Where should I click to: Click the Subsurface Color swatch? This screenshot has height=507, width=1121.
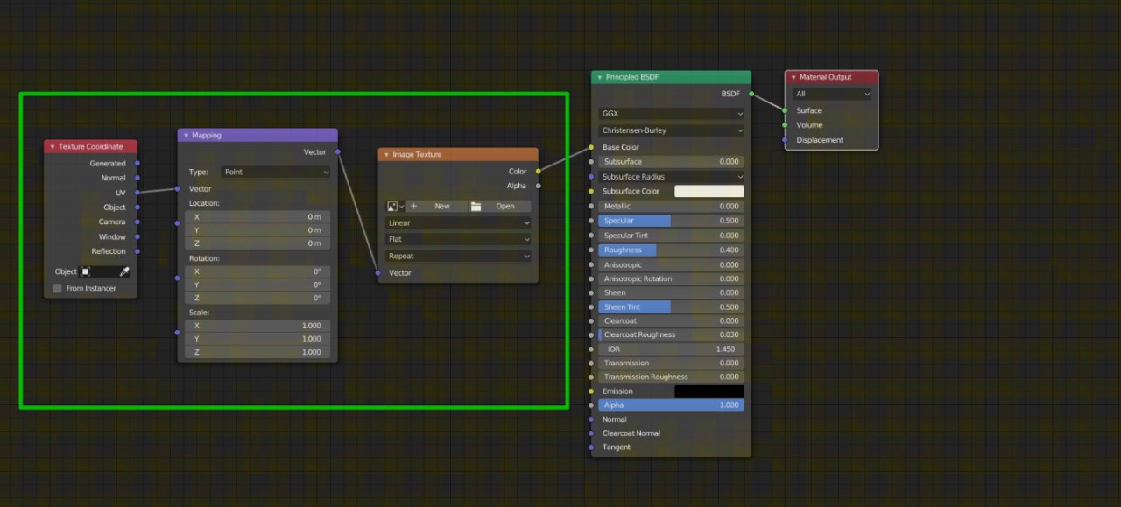pos(709,191)
